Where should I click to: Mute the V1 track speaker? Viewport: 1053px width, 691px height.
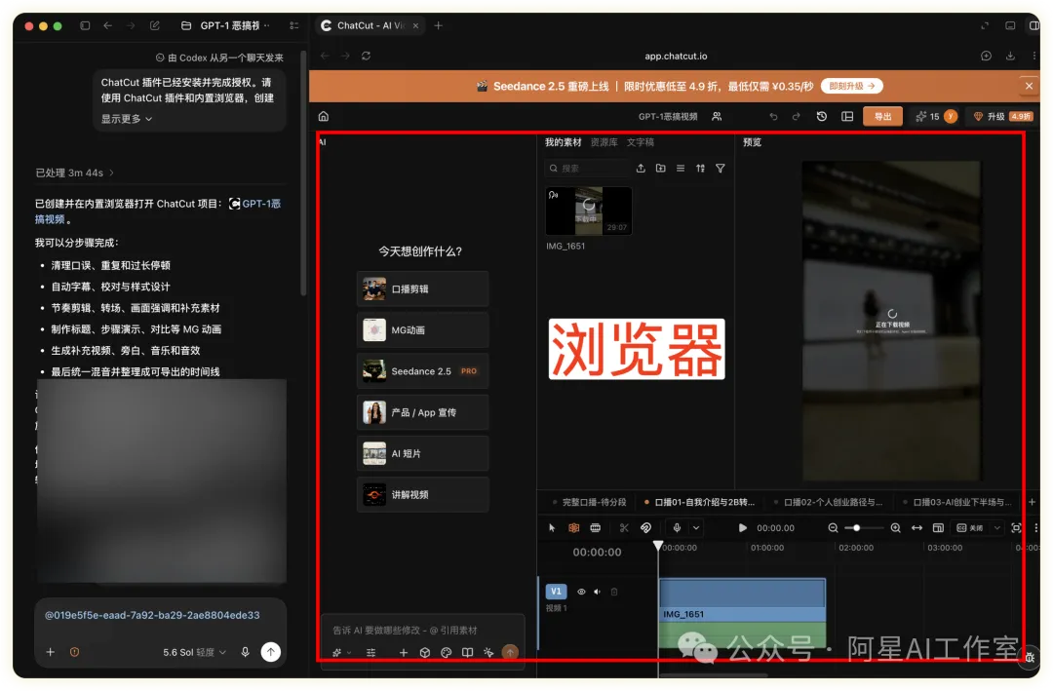[x=597, y=592]
